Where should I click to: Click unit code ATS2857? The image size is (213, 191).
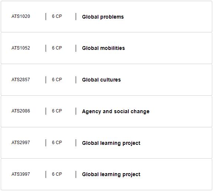tap(21, 80)
